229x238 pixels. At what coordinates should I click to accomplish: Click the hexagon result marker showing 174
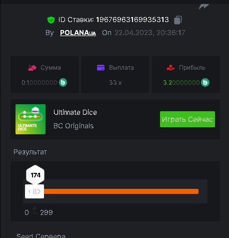point(35,175)
